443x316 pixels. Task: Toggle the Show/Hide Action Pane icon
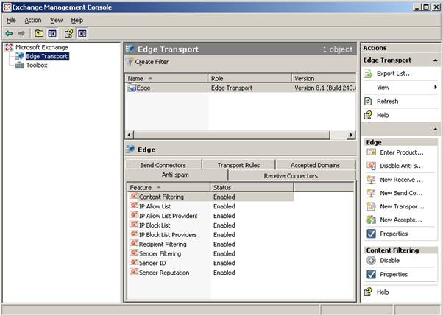point(82,34)
